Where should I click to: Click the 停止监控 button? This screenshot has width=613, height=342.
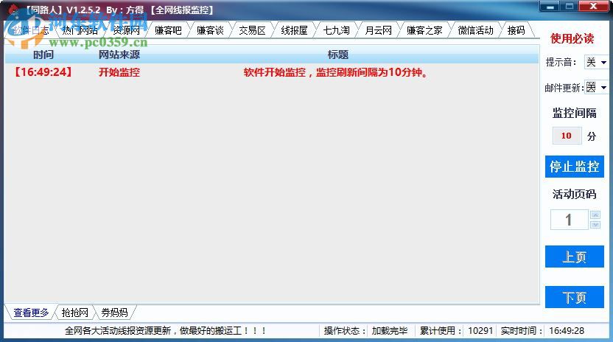(x=574, y=167)
